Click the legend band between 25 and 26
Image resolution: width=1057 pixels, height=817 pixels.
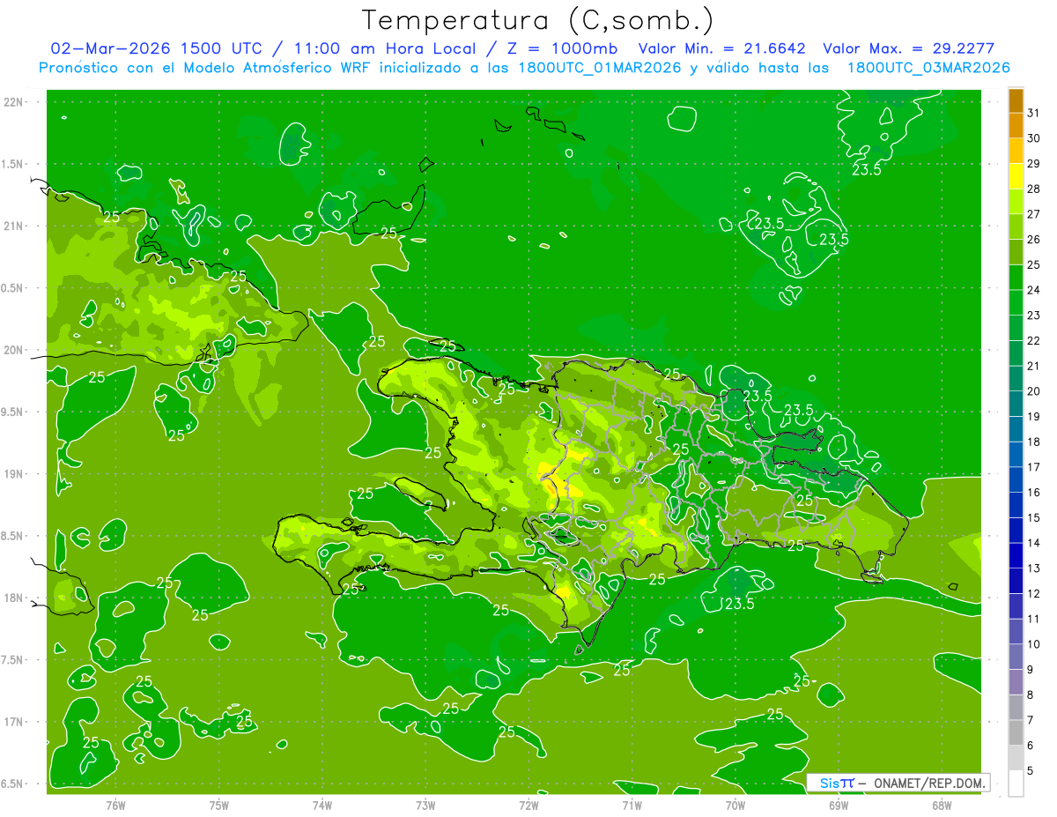1016,252
